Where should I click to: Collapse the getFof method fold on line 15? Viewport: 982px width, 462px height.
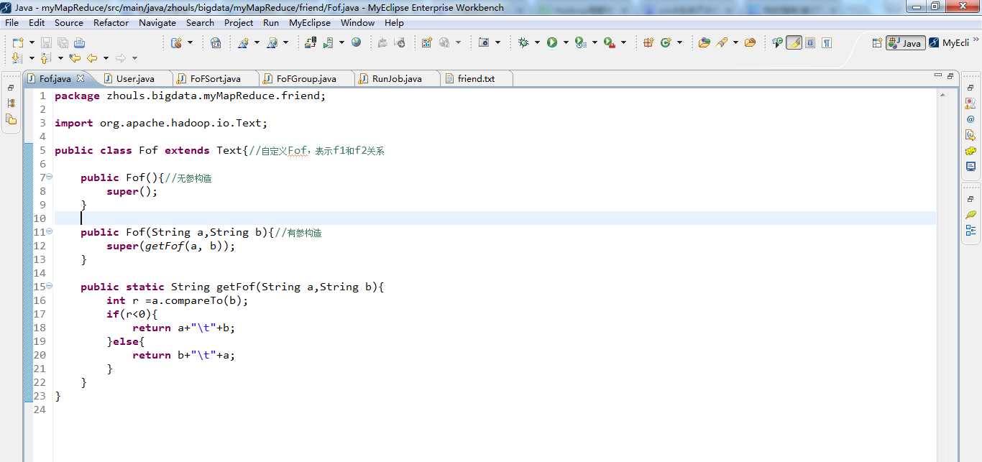(x=49, y=286)
